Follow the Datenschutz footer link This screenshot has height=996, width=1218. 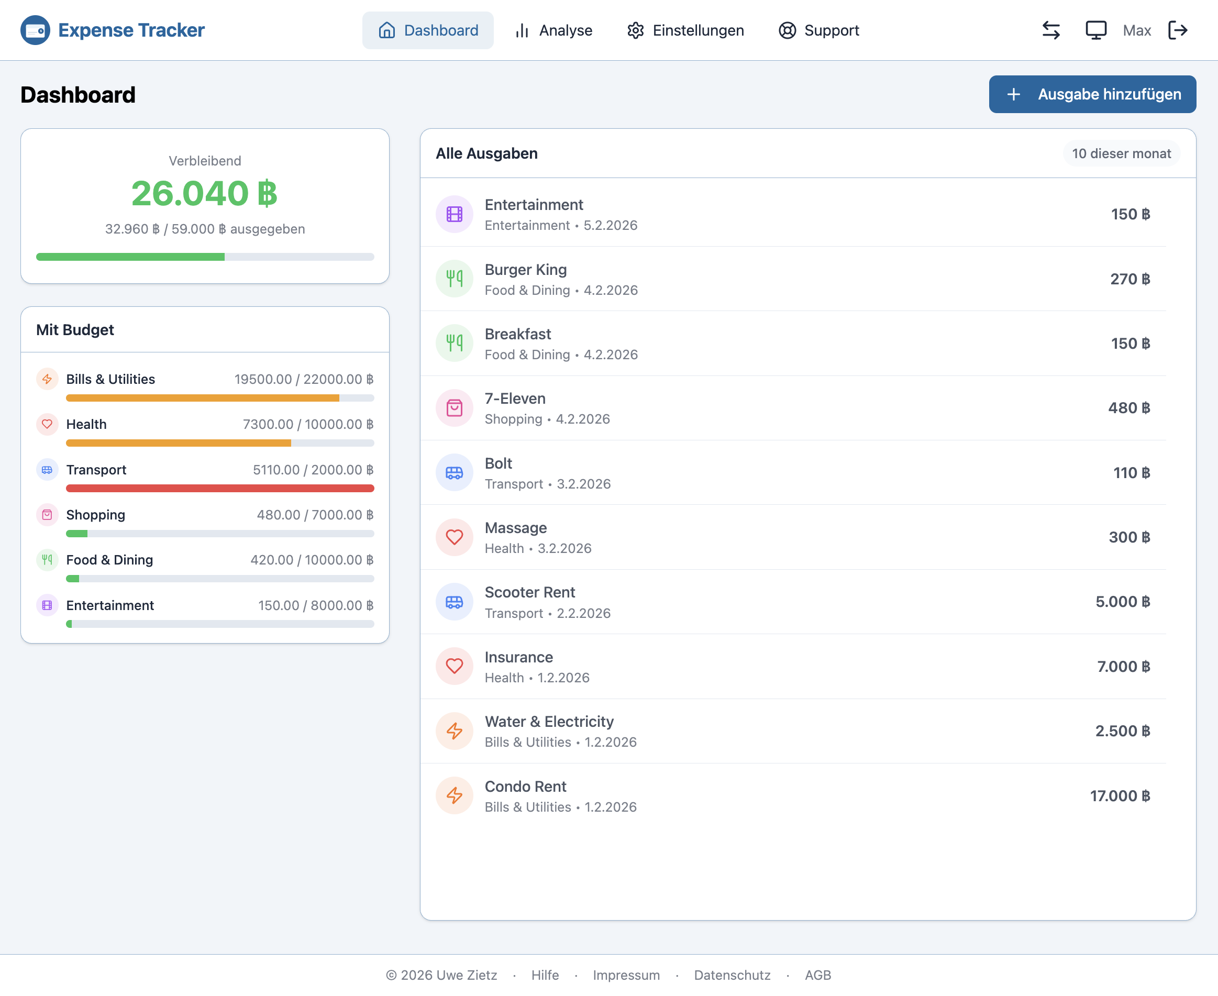coord(732,975)
